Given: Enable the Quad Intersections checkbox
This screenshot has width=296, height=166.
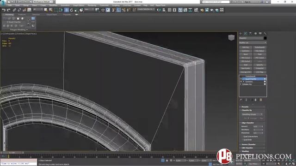Looking at the screenshot, I should click(x=242, y=136).
